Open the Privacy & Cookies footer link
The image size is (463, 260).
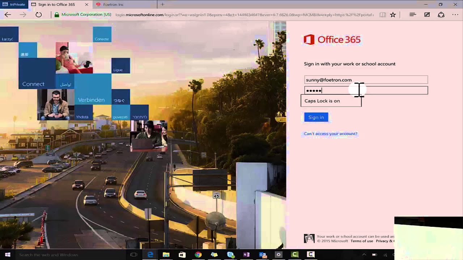(x=385, y=241)
